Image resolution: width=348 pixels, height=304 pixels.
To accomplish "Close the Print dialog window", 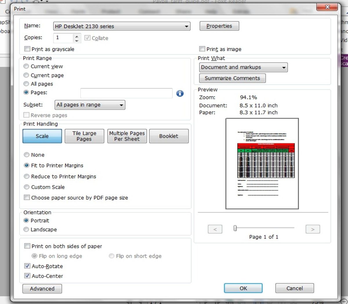I will (x=327, y=7).
